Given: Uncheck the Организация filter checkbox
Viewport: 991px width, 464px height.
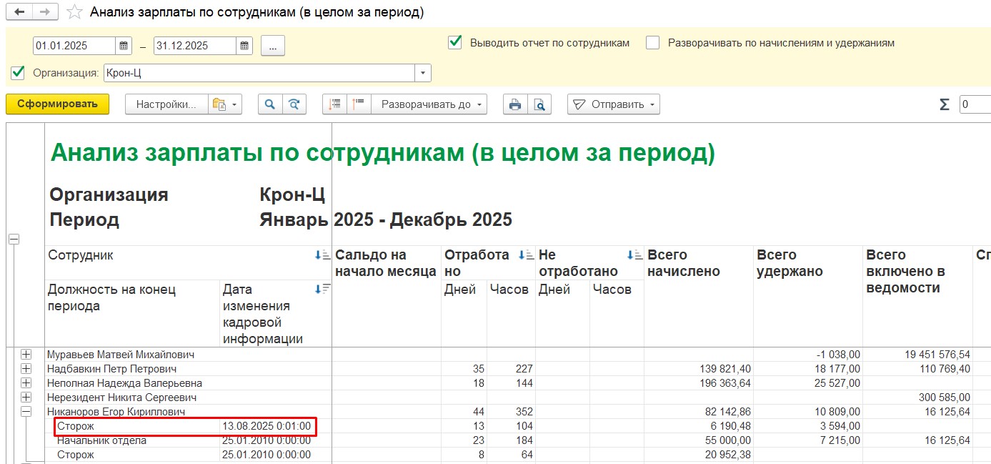Looking at the screenshot, I should [18, 73].
